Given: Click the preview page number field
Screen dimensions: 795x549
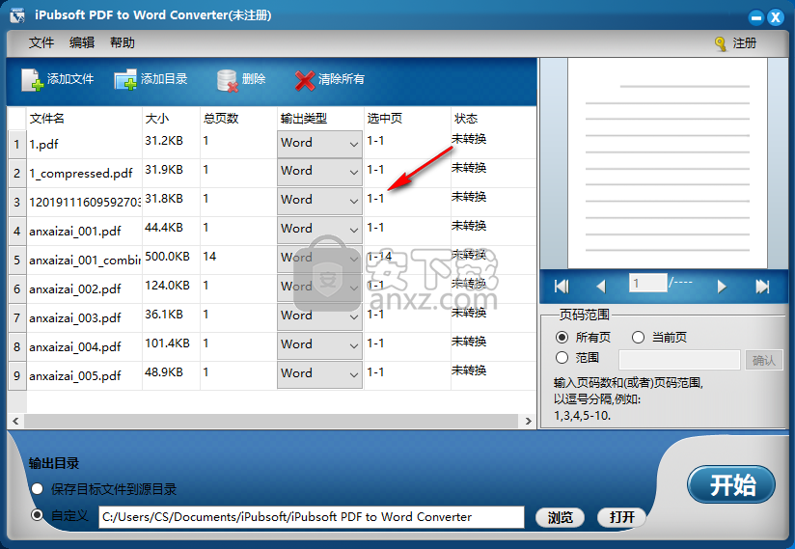Looking at the screenshot, I should [x=647, y=283].
